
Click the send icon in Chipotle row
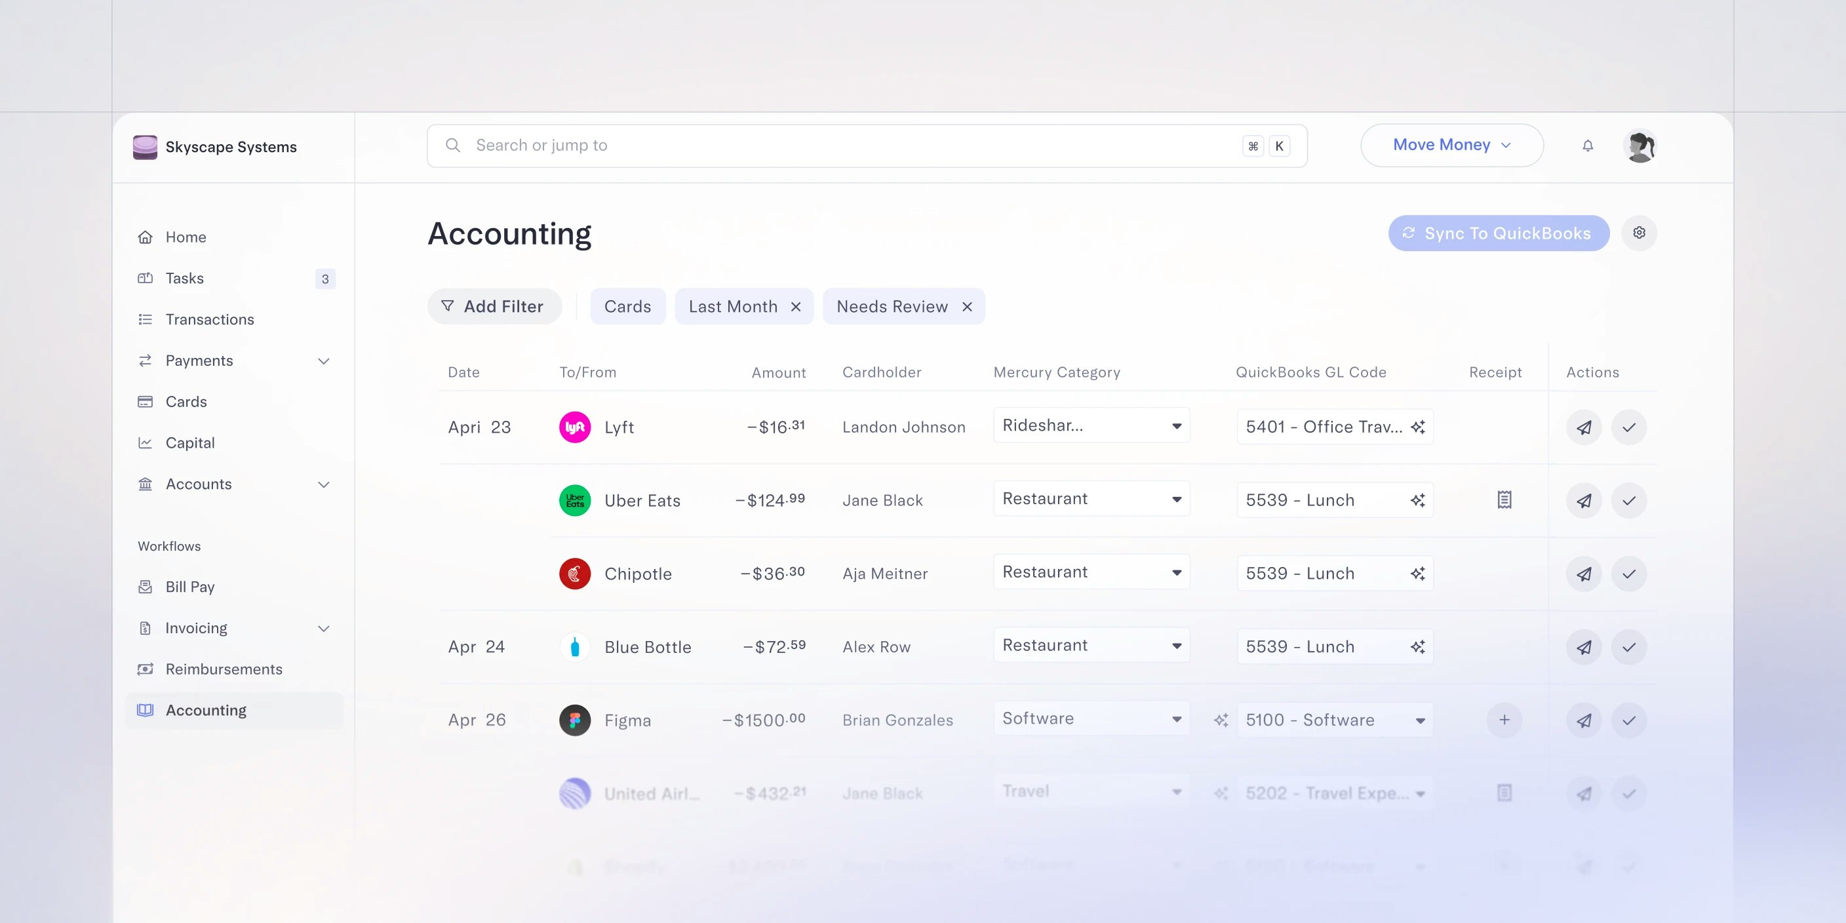(1584, 574)
